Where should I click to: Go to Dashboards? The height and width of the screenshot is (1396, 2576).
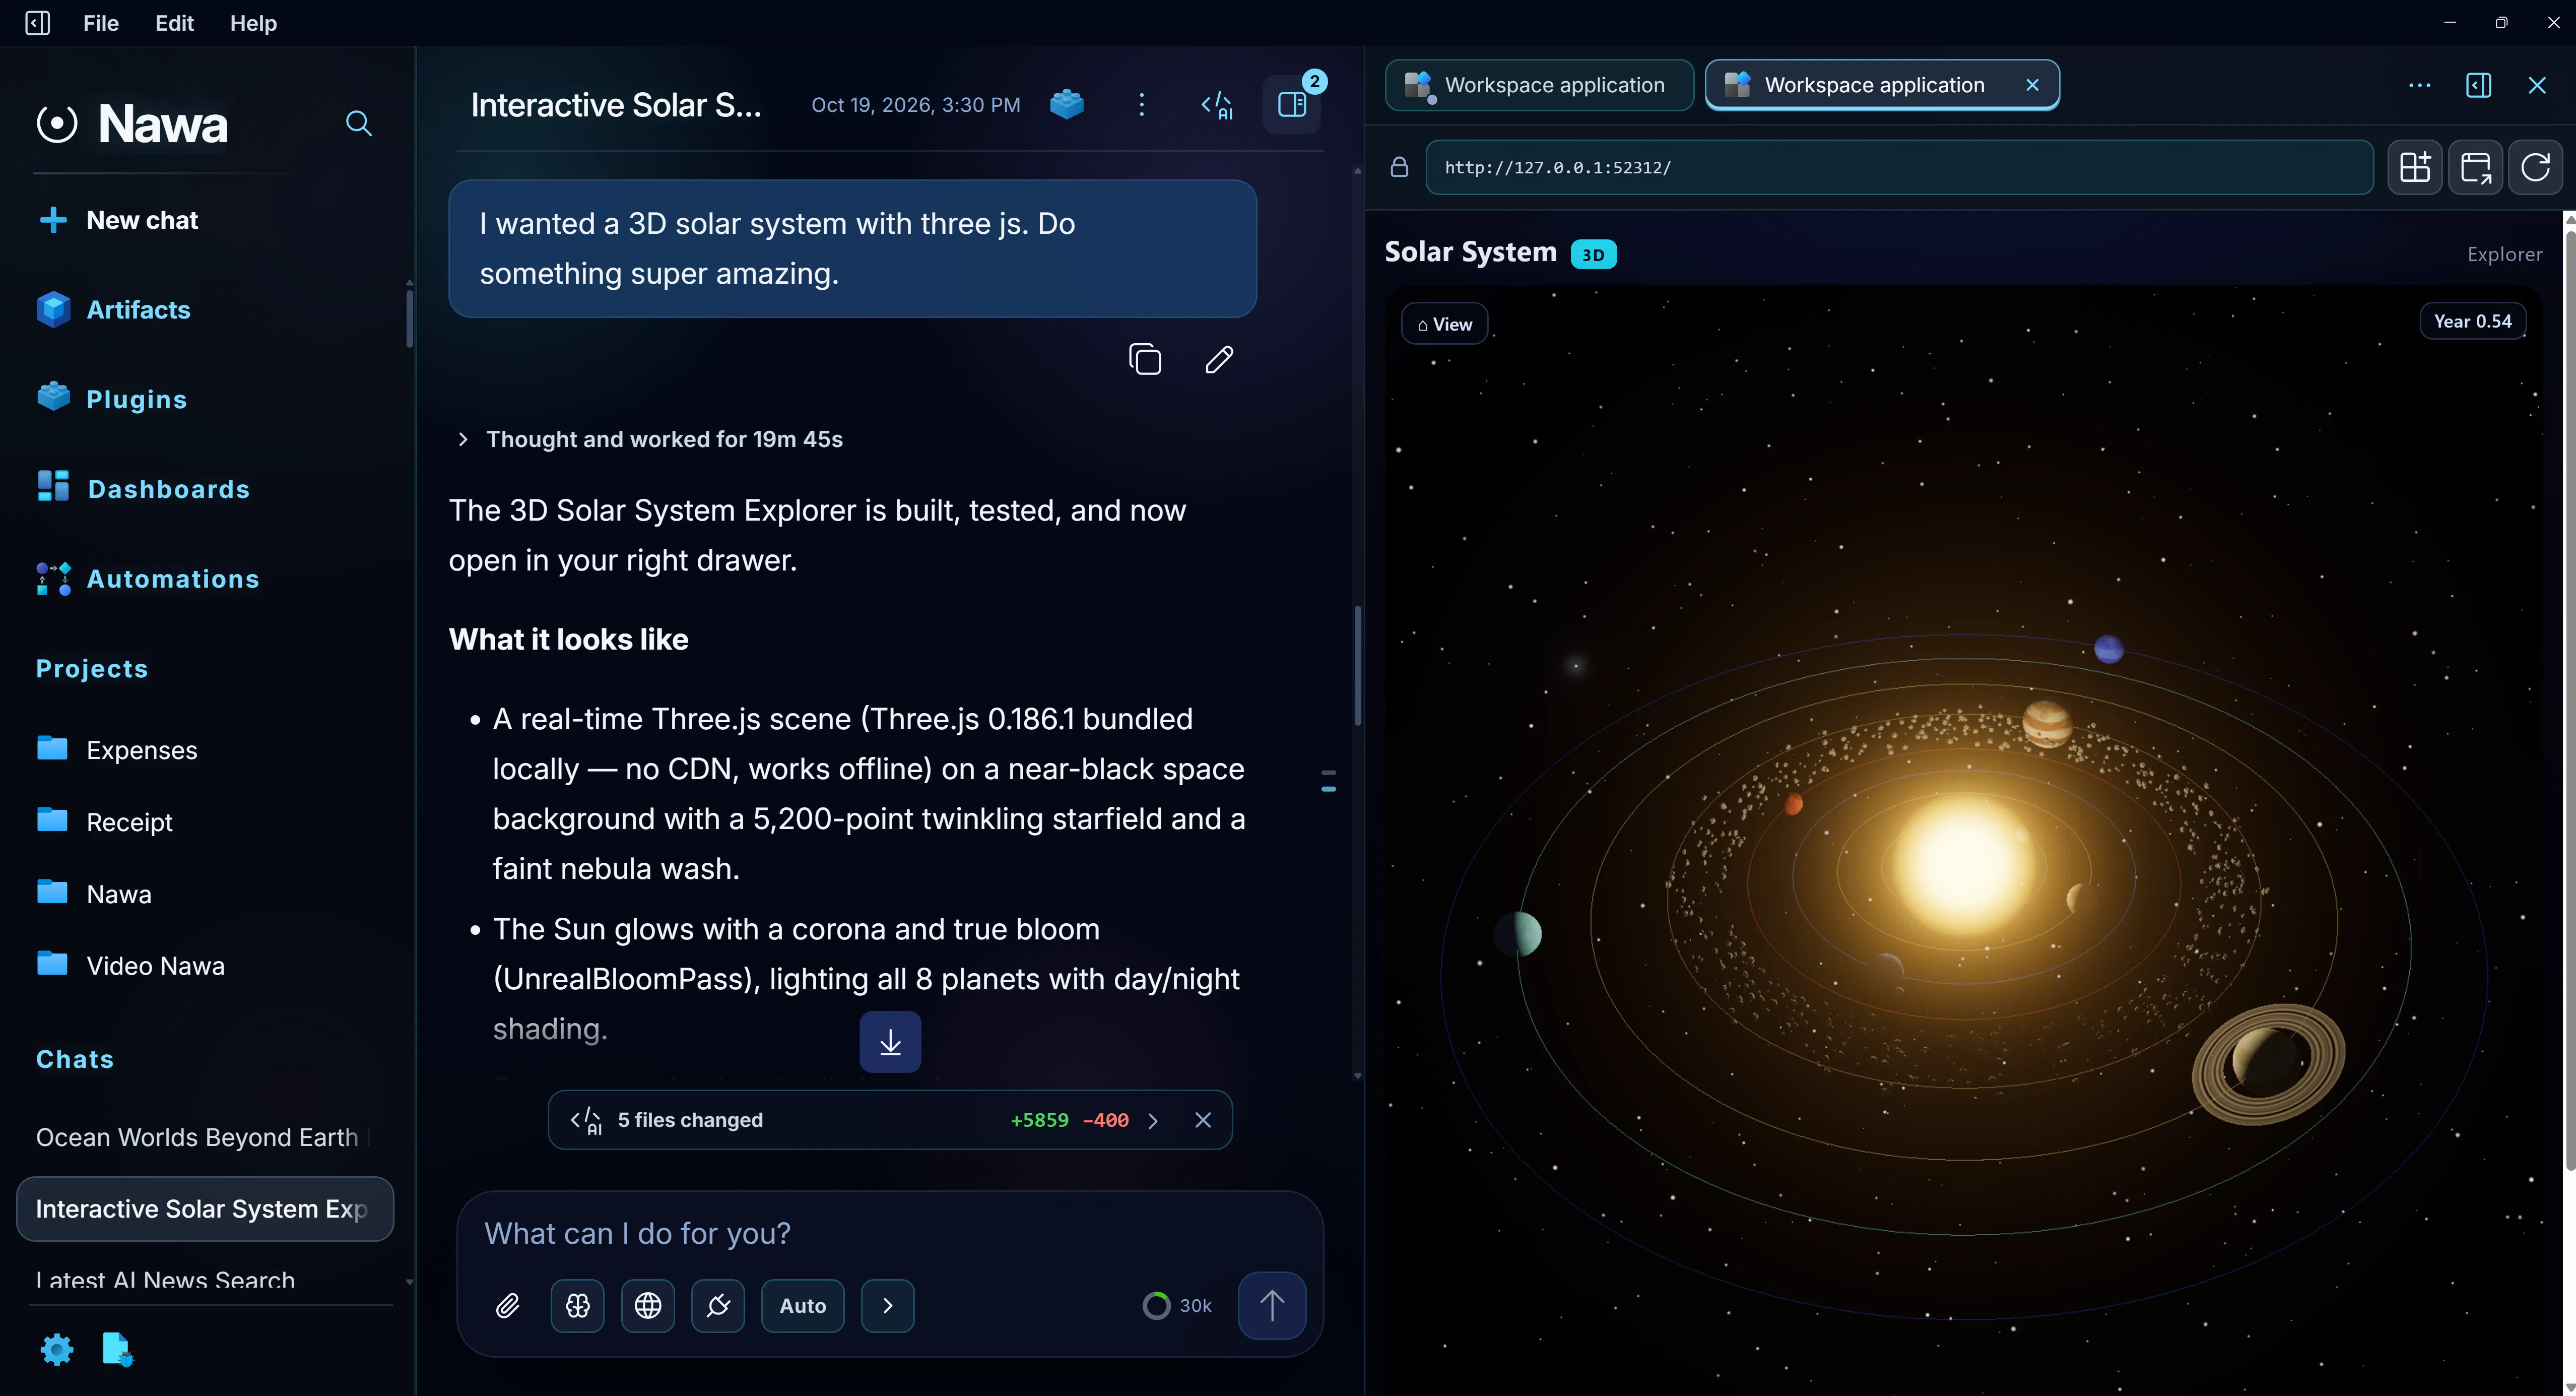click(143, 489)
